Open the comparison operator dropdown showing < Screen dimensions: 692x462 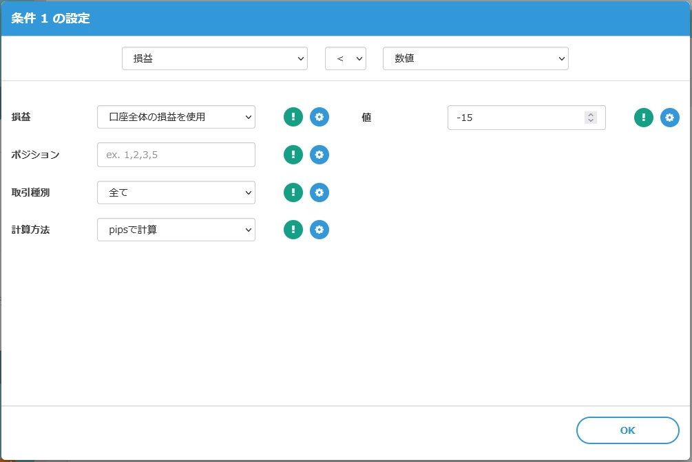tap(346, 58)
